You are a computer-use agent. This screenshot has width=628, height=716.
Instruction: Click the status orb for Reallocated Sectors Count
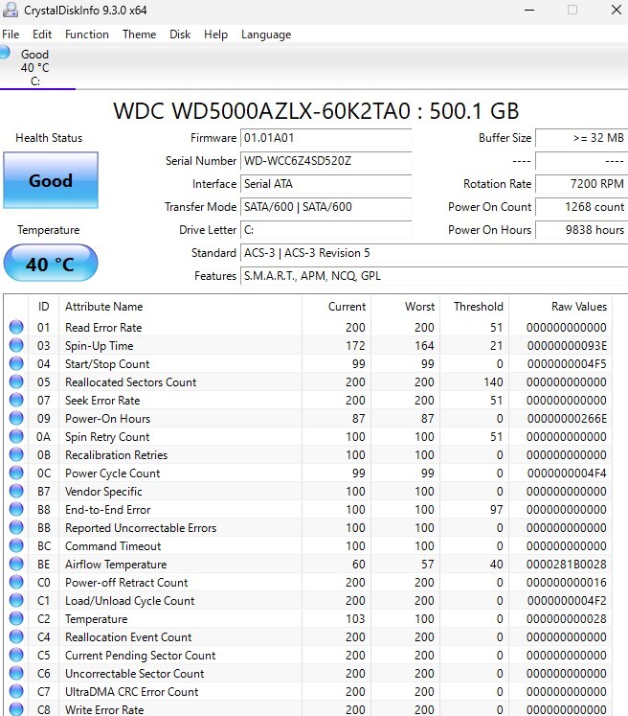pyautogui.click(x=16, y=381)
